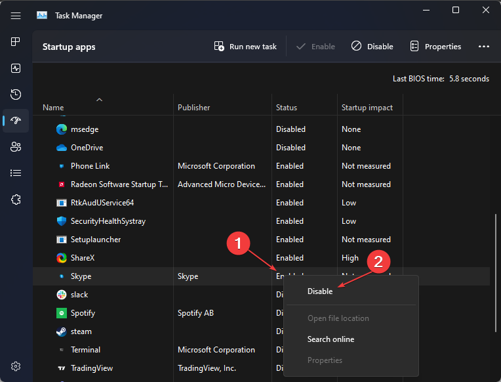The image size is (501, 382).
Task: Click the Terminal app icon
Action: [x=62, y=350]
